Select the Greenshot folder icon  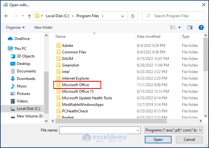tap(58, 65)
